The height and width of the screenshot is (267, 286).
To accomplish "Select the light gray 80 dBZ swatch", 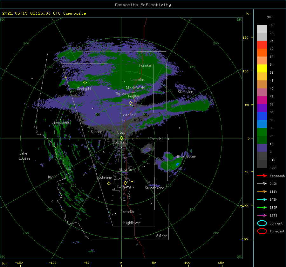I will [262, 29].
